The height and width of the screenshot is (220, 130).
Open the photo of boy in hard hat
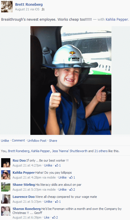(x=71, y=81)
